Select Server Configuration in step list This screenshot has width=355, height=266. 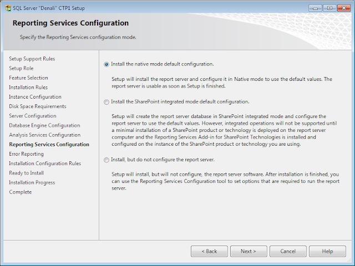(x=33, y=116)
